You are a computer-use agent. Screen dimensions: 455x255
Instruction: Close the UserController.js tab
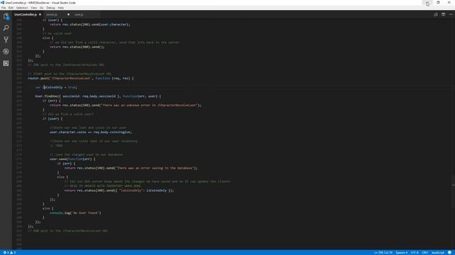point(40,14)
